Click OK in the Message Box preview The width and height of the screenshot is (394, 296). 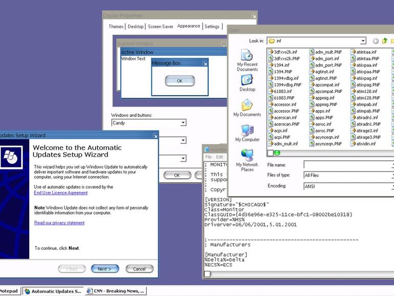tap(180, 81)
